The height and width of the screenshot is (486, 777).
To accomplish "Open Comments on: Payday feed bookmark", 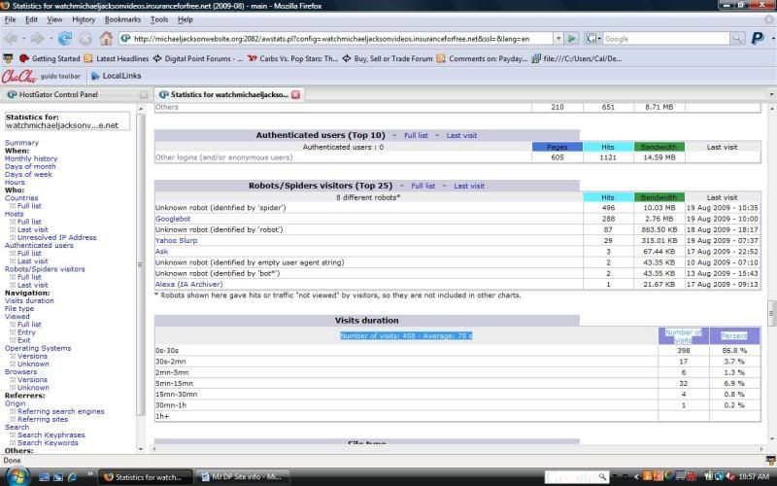I will click(482, 58).
